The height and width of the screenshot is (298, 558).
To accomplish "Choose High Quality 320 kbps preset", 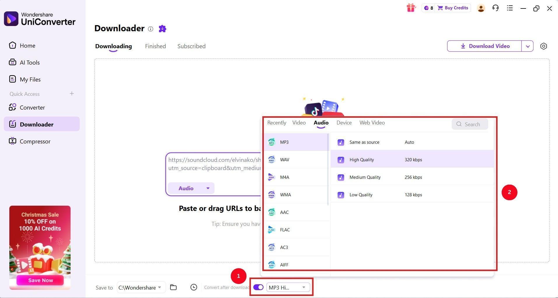I will [x=412, y=160].
